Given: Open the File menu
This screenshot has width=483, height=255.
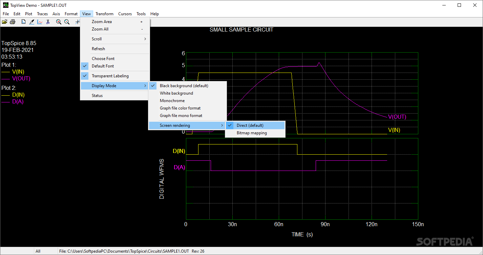Looking at the screenshot, I should pyautogui.click(x=6, y=14).
